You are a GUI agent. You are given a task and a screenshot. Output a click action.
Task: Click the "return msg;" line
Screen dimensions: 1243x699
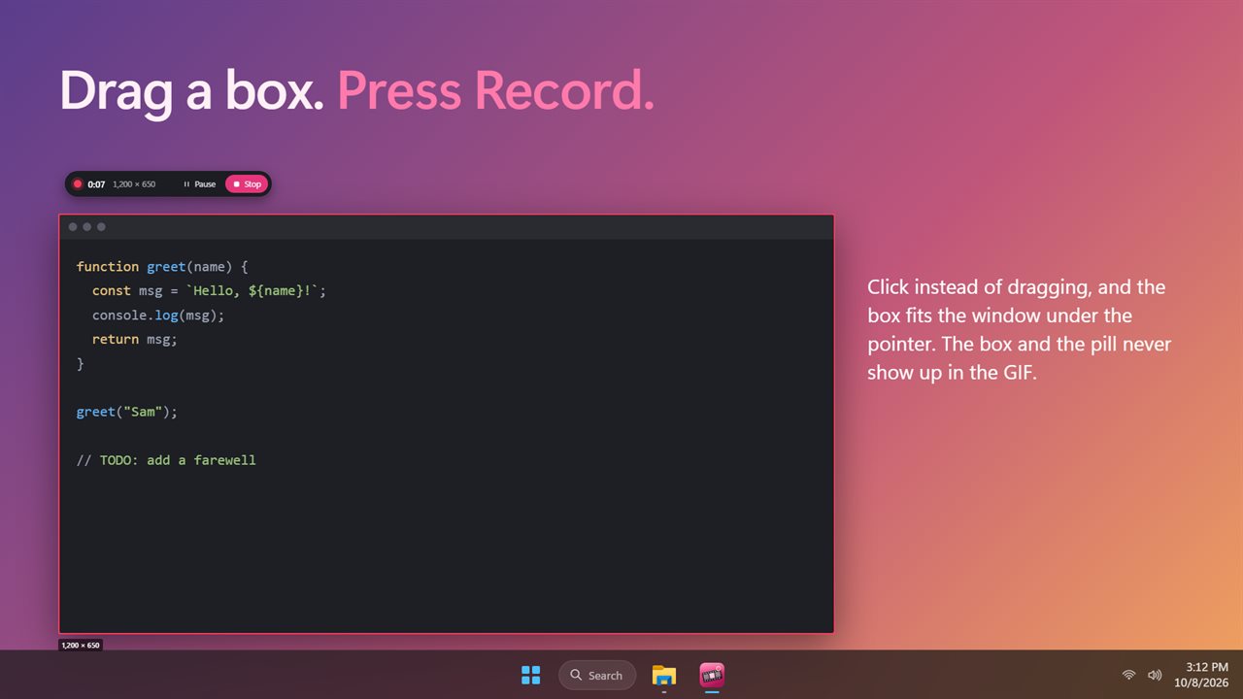pos(135,339)
